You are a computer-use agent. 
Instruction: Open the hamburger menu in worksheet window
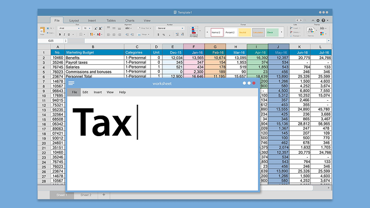pos(71,83)
